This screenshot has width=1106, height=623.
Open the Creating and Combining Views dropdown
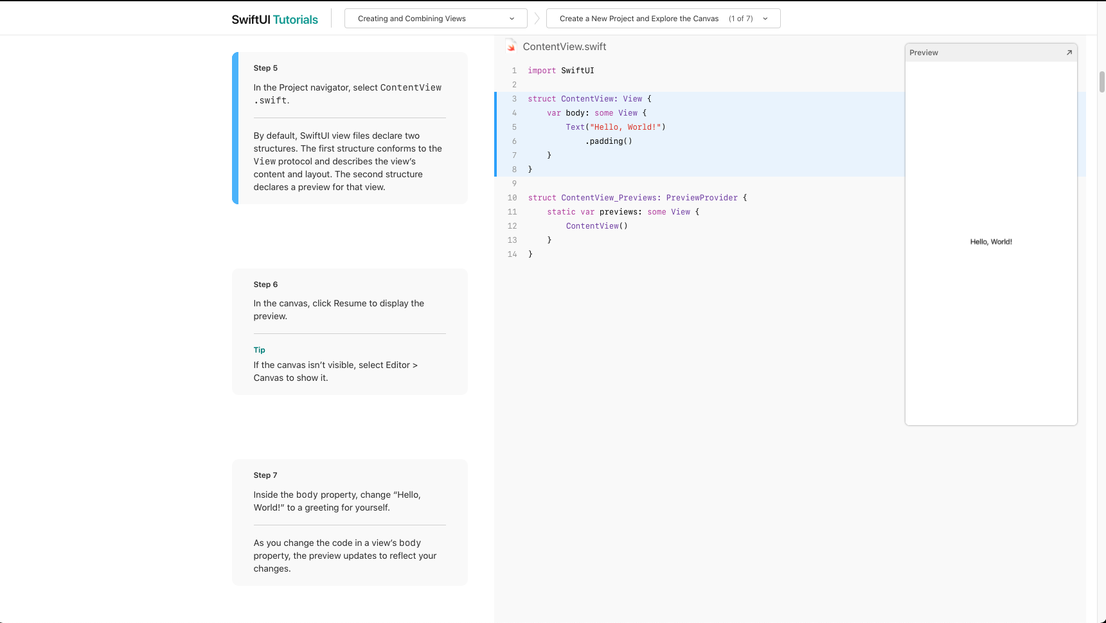click(435, 19)
